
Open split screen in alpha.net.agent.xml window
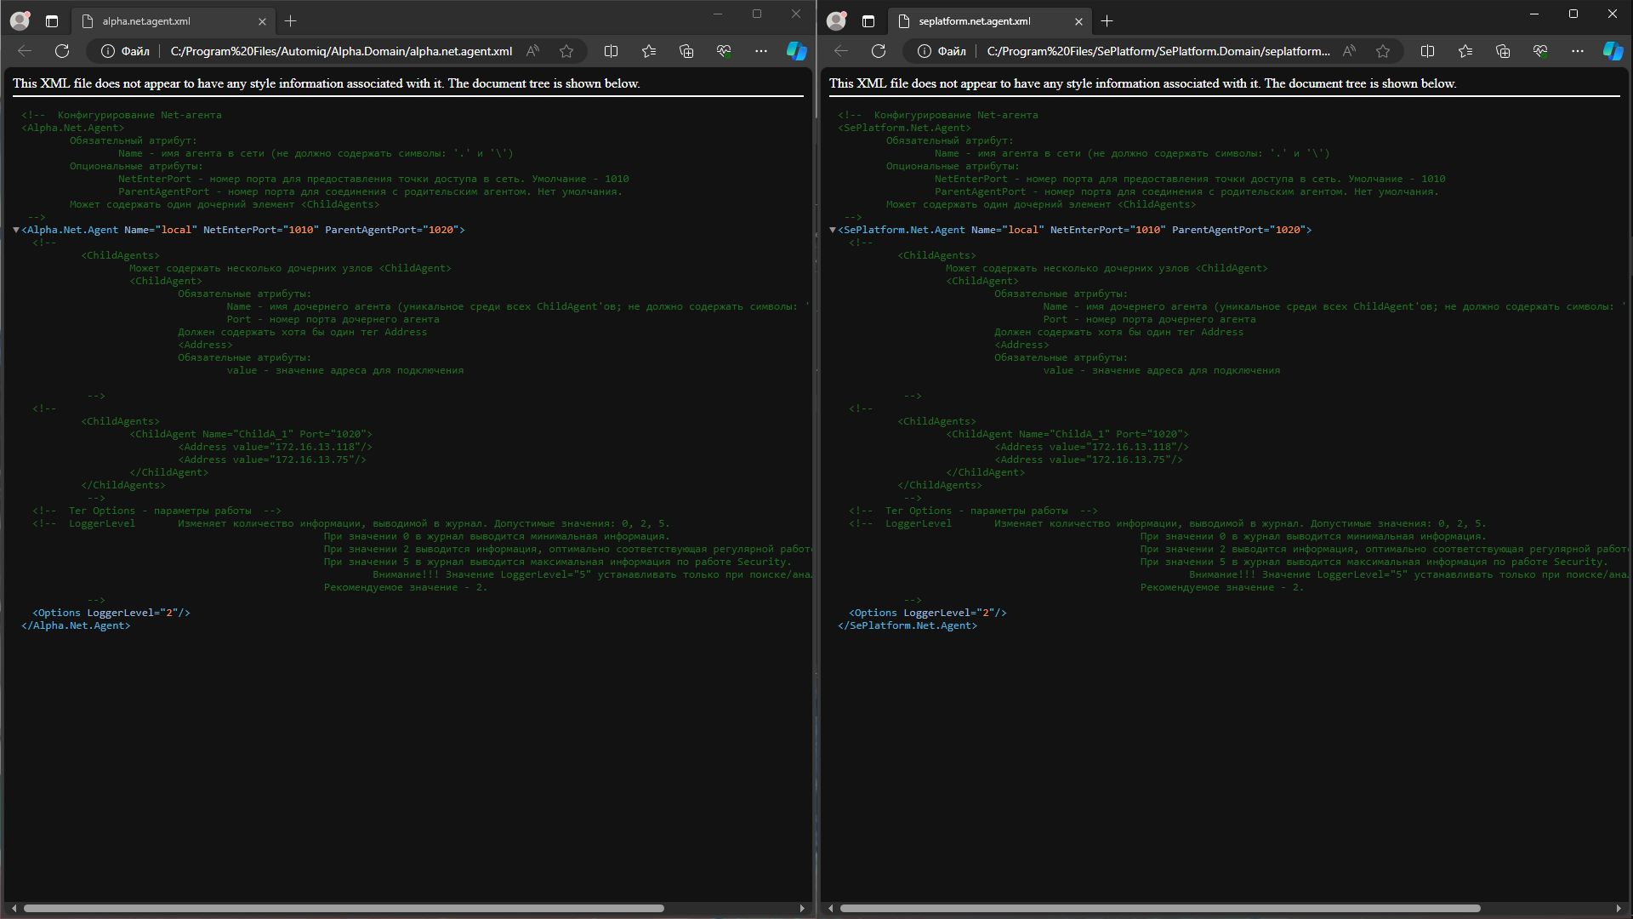[x=611, y=51]
